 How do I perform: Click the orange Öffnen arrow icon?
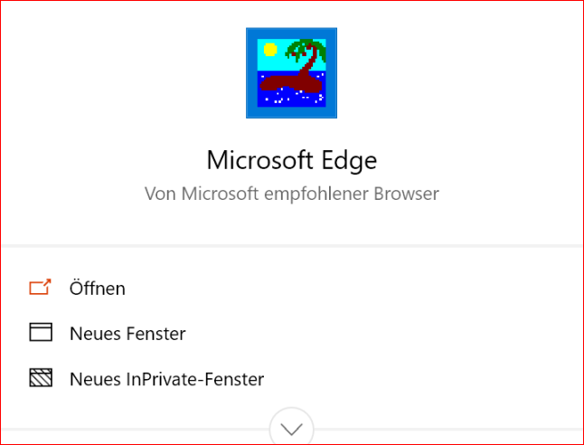click(x=40, y=287)
